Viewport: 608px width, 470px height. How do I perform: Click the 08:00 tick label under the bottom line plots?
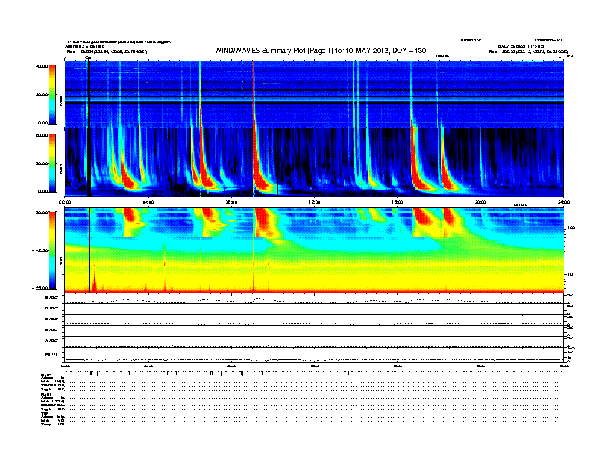point(231,366)
